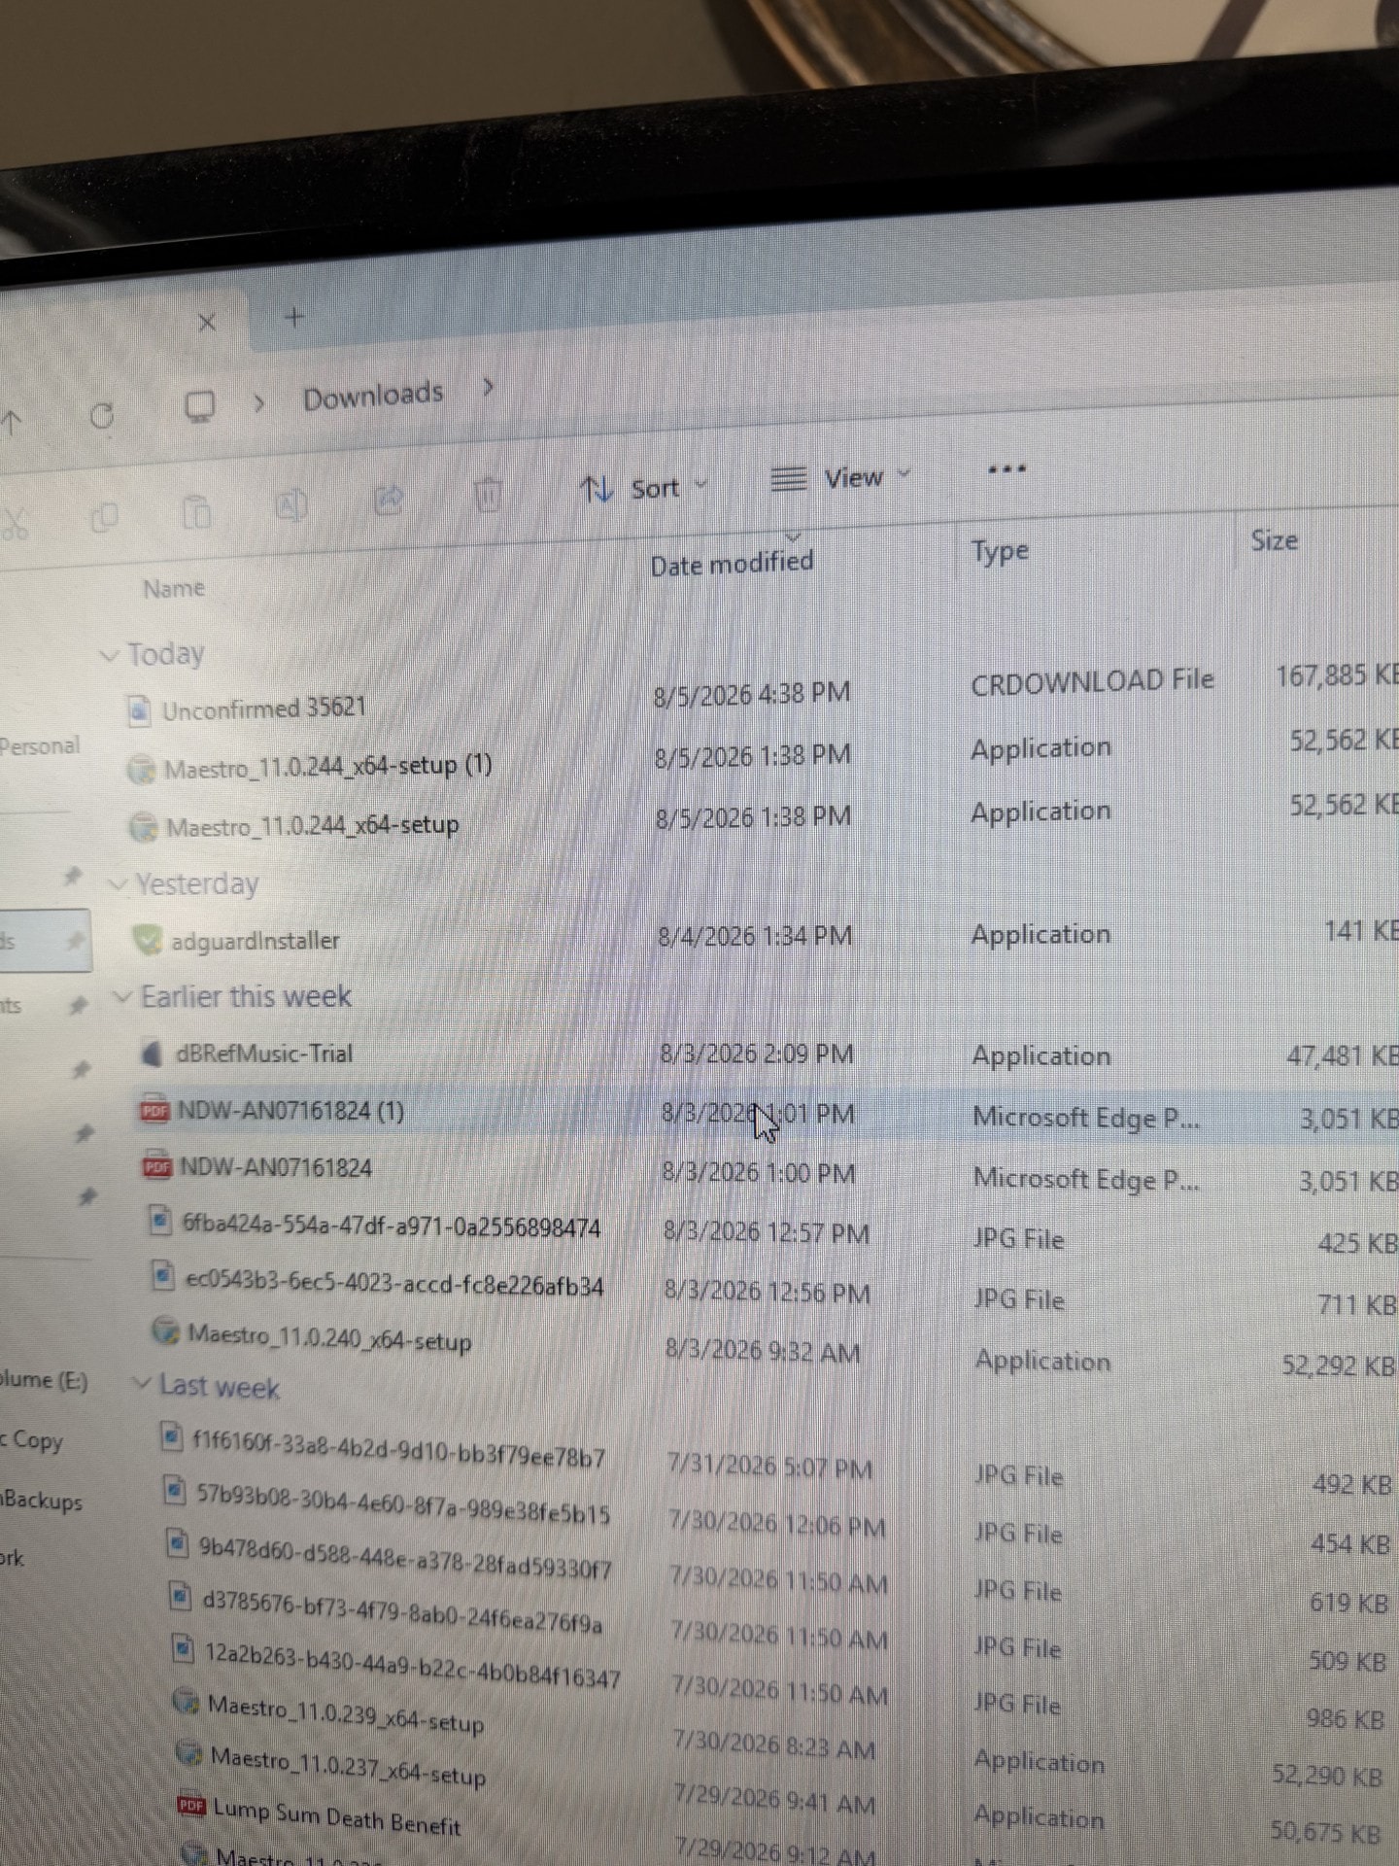Click the 425 KB size cell
Viewport: 1399px width, 1866px height.
1358,1242
